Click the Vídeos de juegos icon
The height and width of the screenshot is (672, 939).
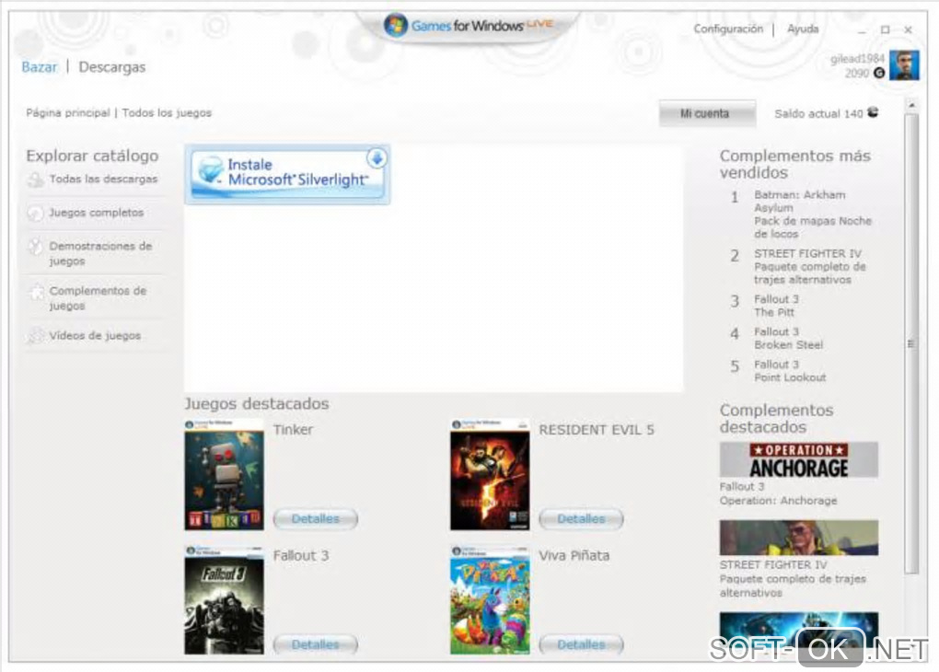(x=37, y=335)
